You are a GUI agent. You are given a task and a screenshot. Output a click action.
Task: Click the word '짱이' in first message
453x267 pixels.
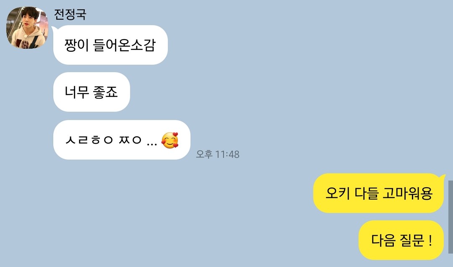tap(77, 45)
